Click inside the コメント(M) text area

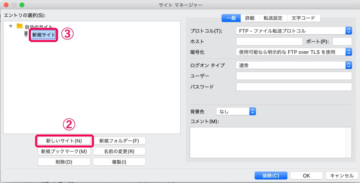pos(268,142)
